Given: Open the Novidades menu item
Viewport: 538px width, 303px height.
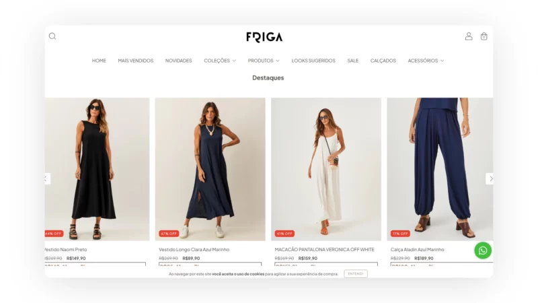Looking at the screenshot, I should pos(178,61).
